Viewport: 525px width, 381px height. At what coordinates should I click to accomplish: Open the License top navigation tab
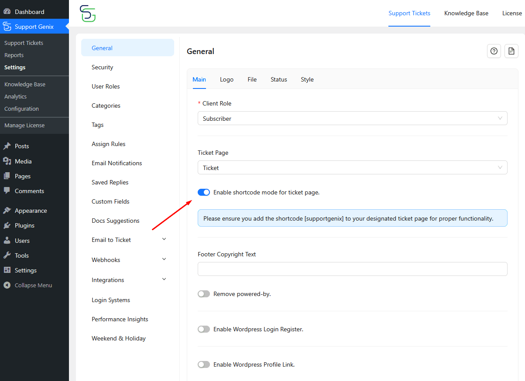(x=512, y=13)
